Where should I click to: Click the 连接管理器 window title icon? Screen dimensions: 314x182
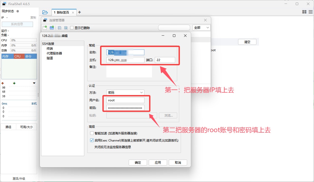(x=45, y=20)
